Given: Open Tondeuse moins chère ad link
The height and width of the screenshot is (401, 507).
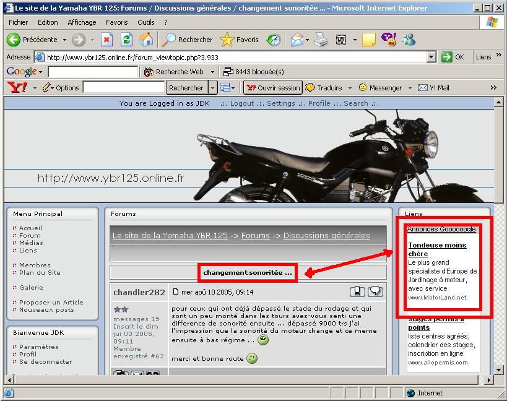Looking at the screenshot, I should (437, 249).
